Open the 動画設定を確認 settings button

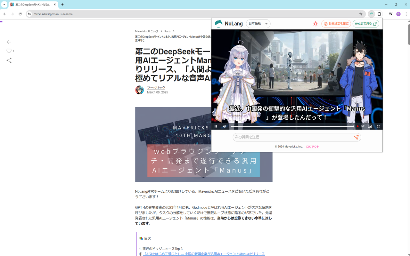[336, 24]
